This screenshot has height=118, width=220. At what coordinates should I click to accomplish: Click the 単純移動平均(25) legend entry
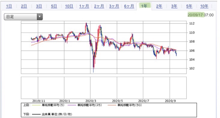[x=90, y=105]
